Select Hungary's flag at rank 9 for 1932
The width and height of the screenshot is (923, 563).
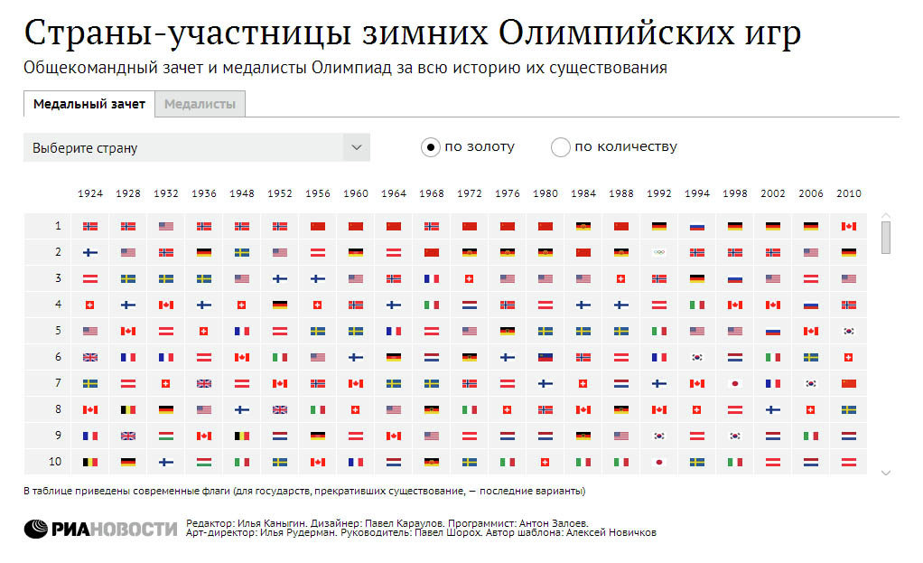coord(166,436)
